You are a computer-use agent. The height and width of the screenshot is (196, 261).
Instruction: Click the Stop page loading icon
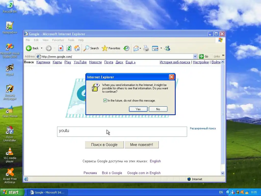(61, 48)
